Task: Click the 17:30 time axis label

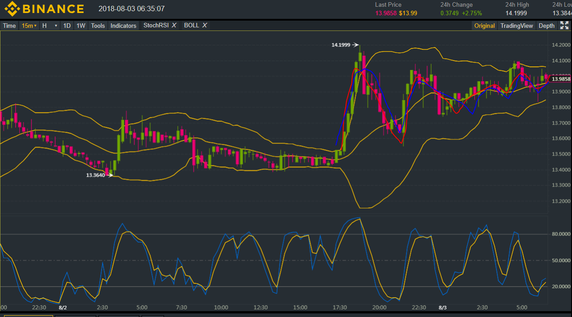Action: click(340, 308)
